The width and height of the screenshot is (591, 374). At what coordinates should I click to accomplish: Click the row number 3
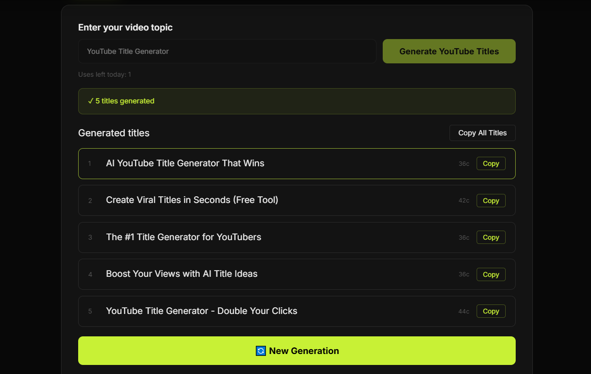tap(90, 237)
